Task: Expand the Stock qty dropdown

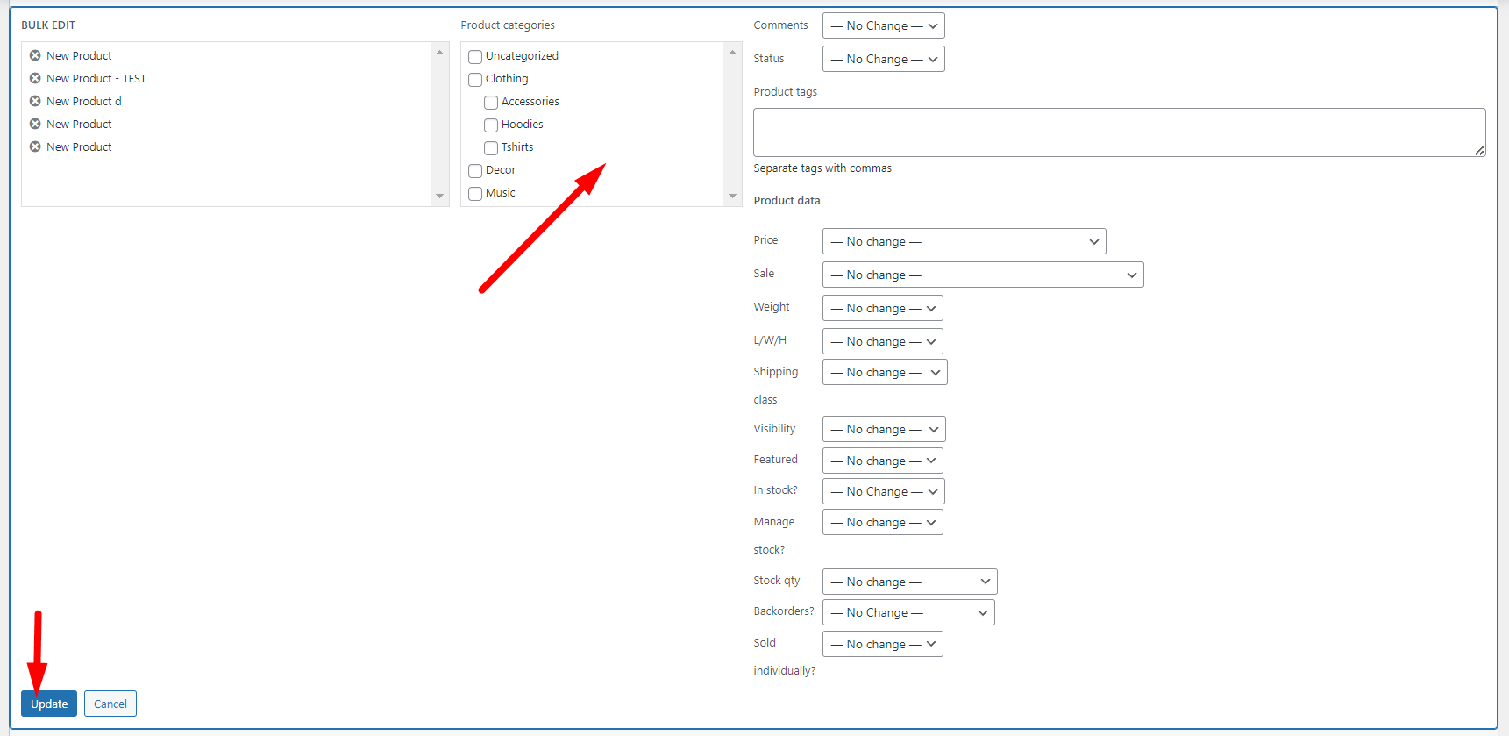Action: click(909, 582)
